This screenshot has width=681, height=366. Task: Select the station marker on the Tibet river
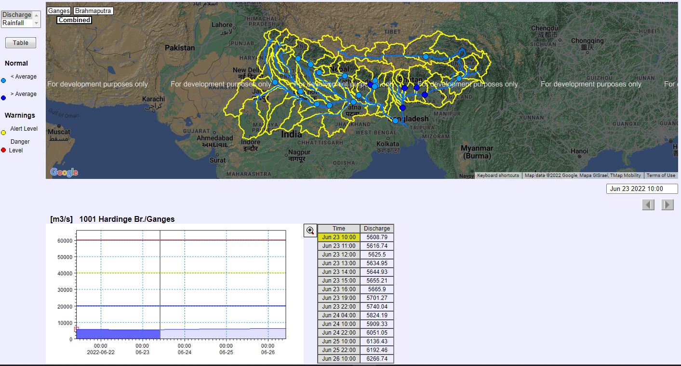pyautogui.click(x=426, y=56)
